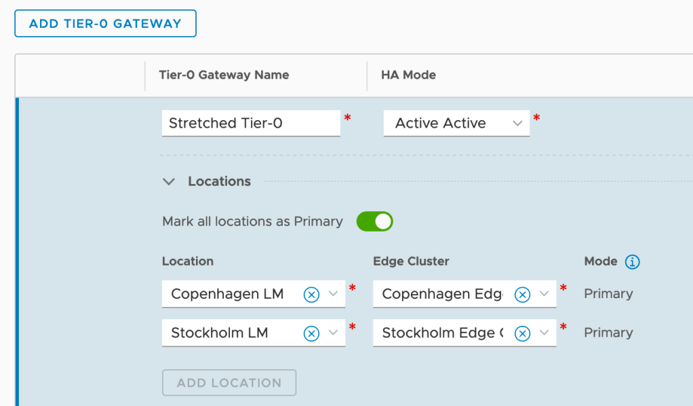Click the Primary mode text for Copenhagen

tap(608, 294)
